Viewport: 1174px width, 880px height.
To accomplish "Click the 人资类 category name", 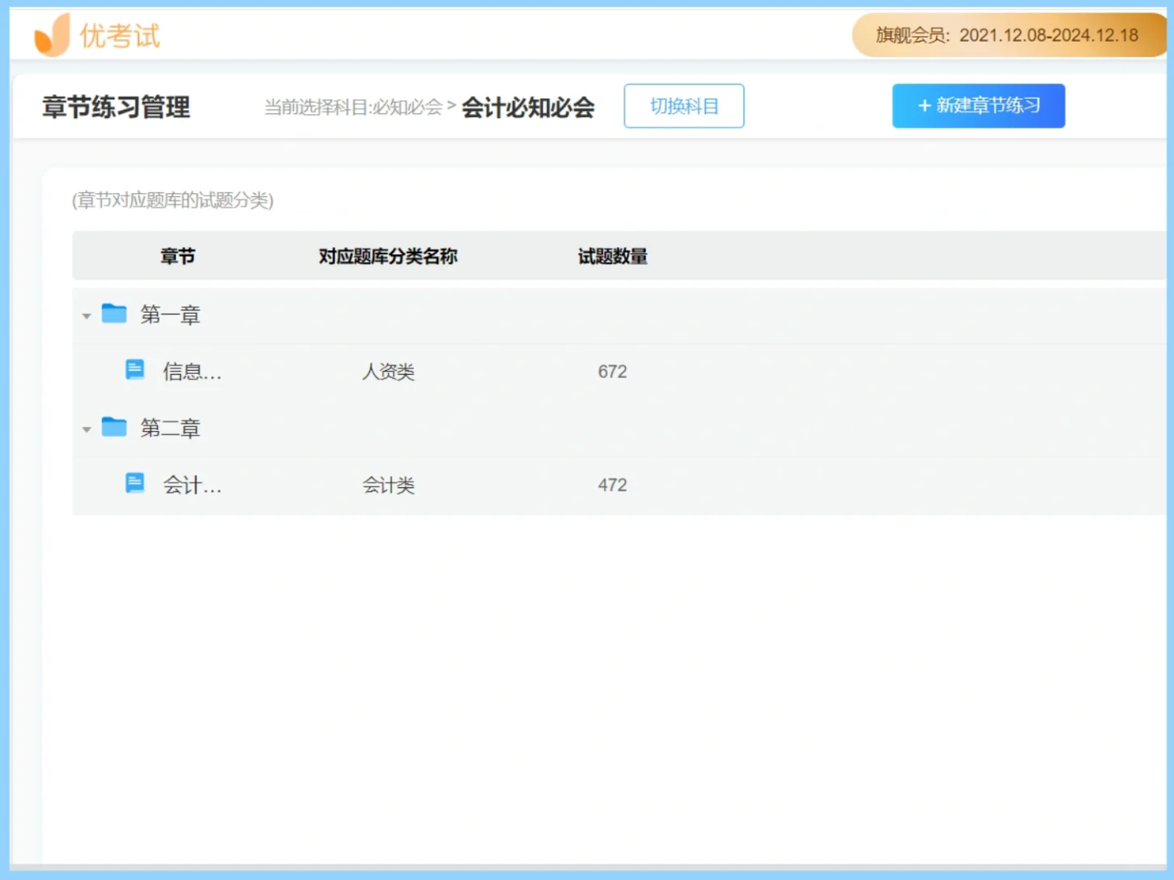I will tap(389, 371).
